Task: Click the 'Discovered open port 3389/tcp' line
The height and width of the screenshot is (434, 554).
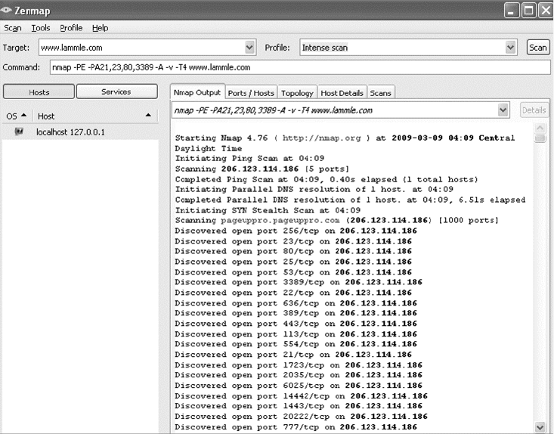Action: (x=299, y=282)
